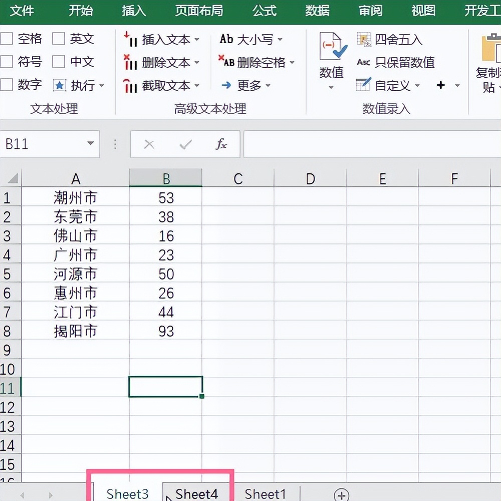Image resolution: width=501 pixels, height=501 pixels.
Task: Click inside the Name Box showing B11
Action: coord(40,144)
